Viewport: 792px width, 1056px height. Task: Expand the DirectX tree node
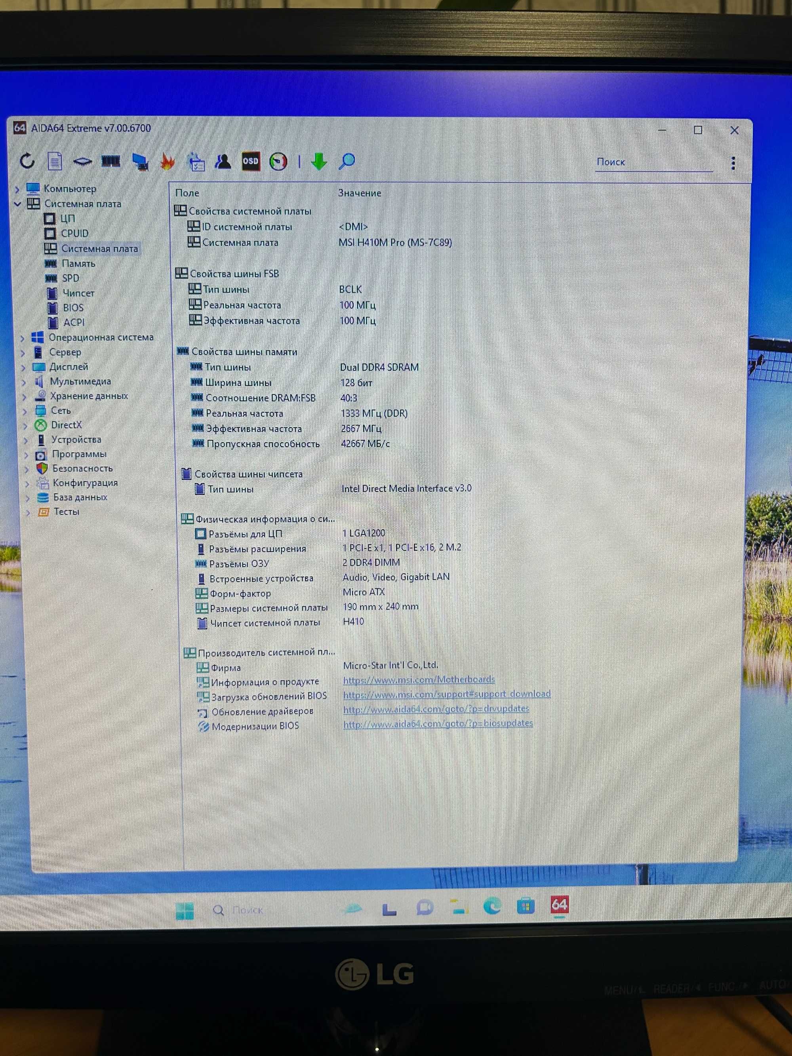tap(25, 425)
